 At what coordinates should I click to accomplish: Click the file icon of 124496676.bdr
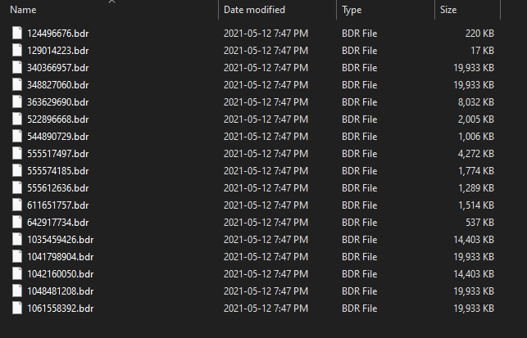click(17, 34)
